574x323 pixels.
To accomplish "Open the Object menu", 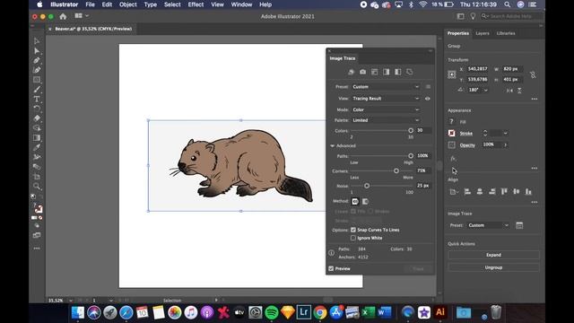I will [x=127, y=4].
